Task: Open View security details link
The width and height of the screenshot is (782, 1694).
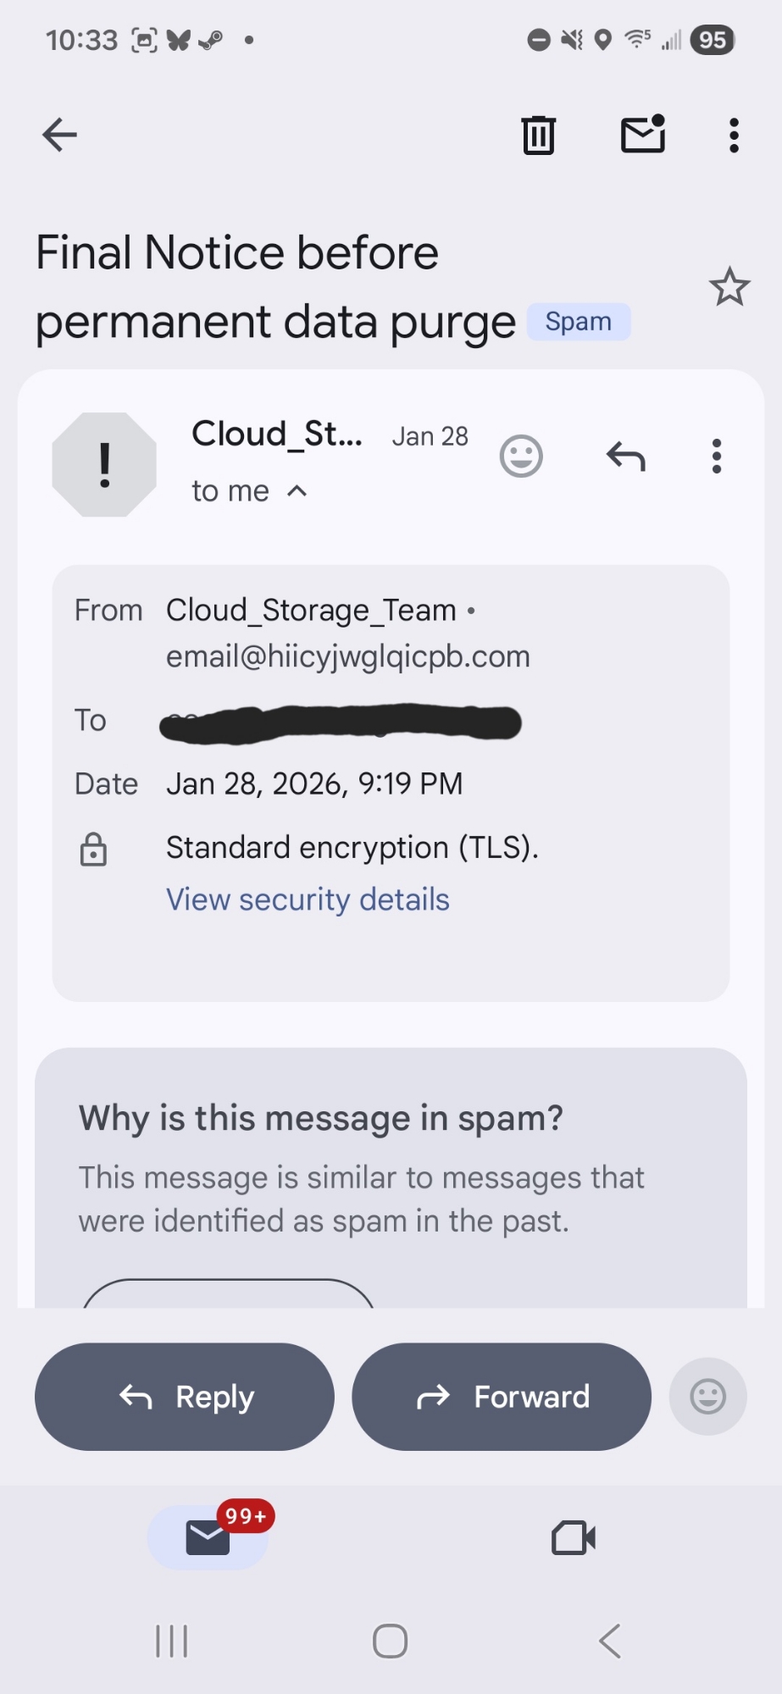Action: click(308, 900)
